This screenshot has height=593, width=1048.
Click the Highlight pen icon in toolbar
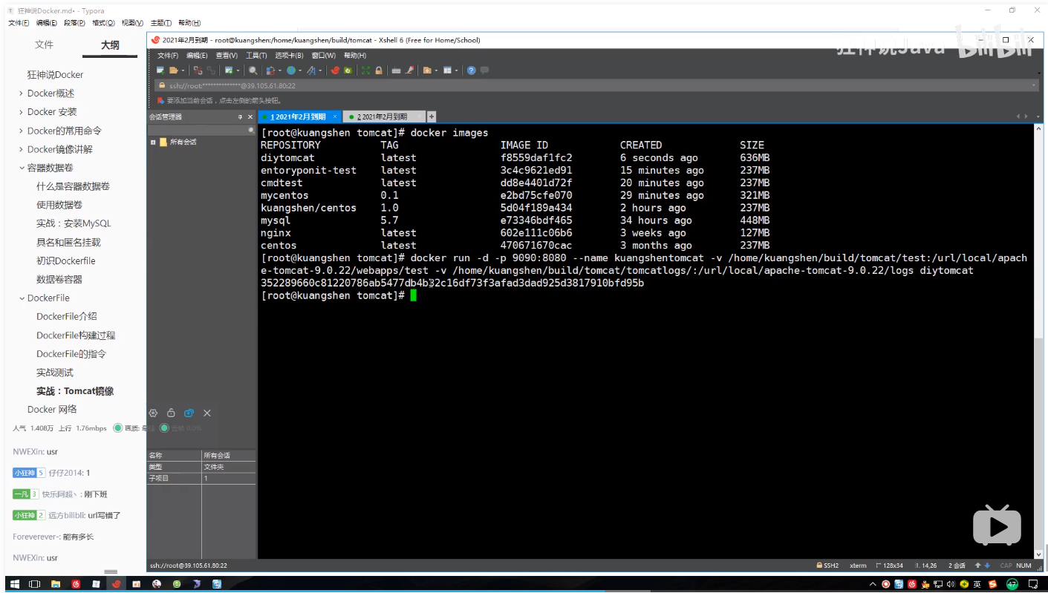click(x=409, y=71)
